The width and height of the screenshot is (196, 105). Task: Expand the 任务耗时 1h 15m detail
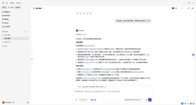(82, 34)
